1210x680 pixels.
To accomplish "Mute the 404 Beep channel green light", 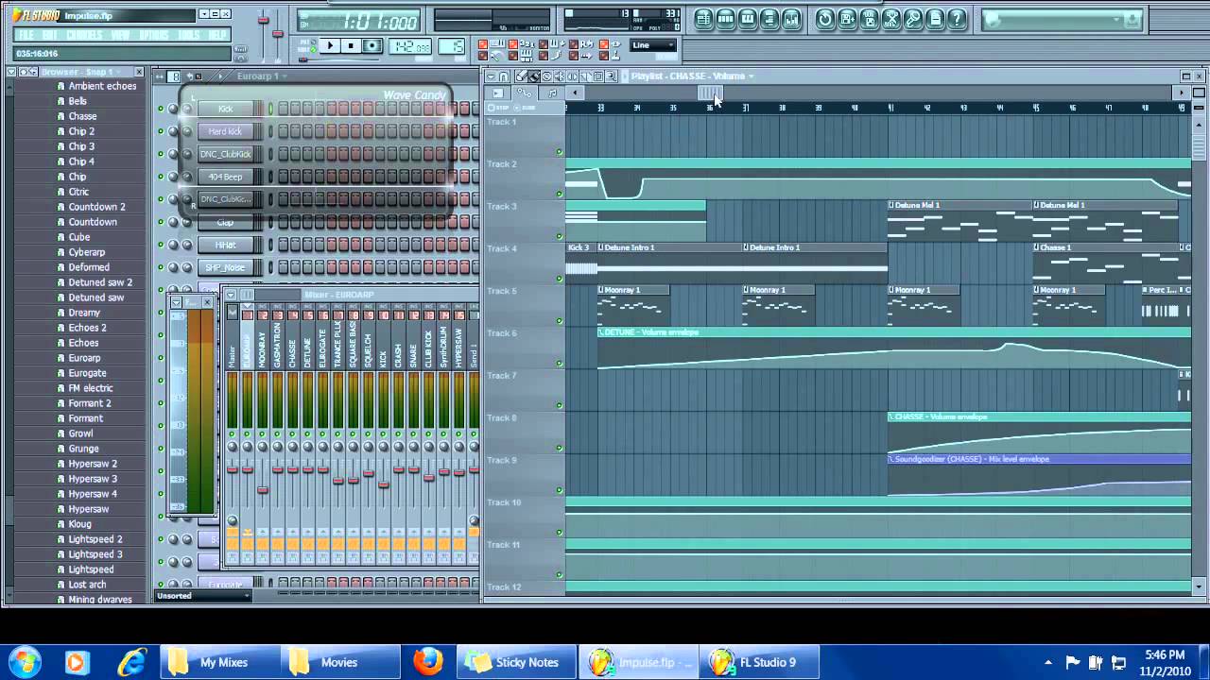I will 161,177.
